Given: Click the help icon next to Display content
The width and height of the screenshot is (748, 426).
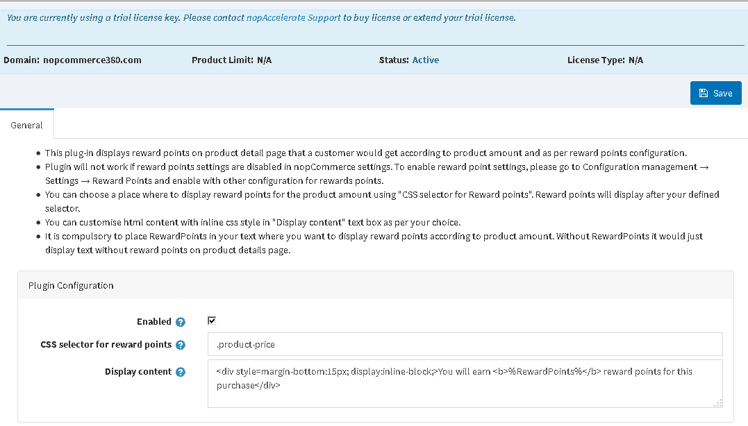Looking at the screenshot, I should coord(181,372).
